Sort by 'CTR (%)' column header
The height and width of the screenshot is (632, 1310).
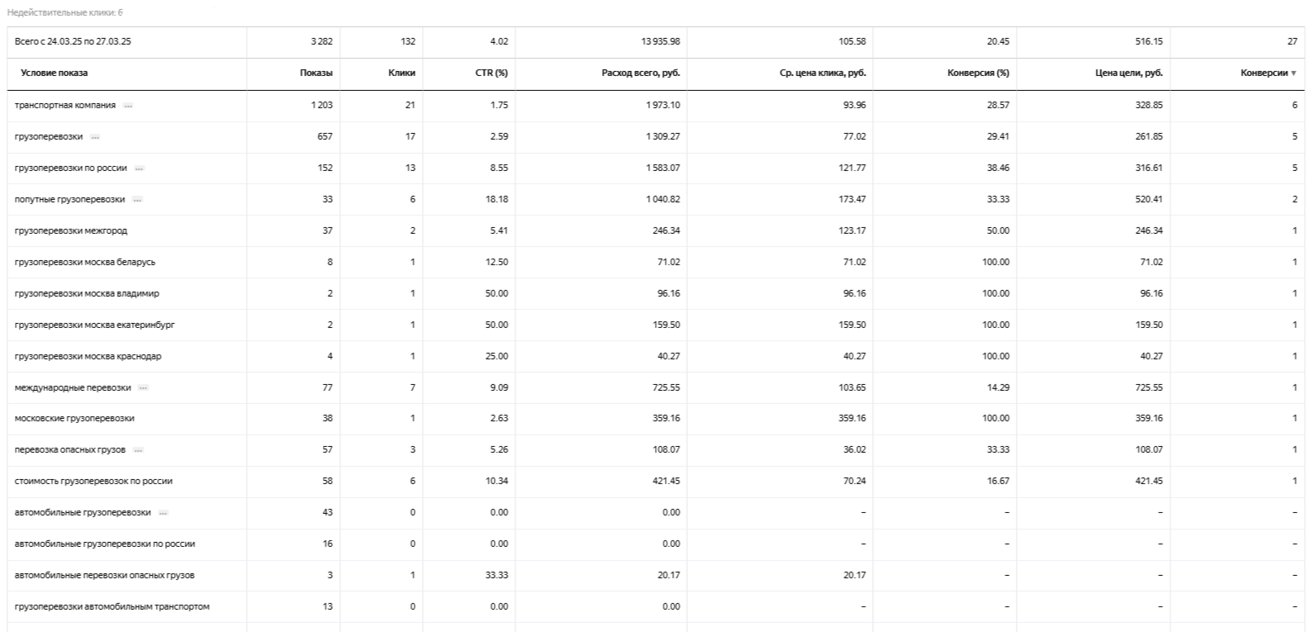(x=491, y=73)
